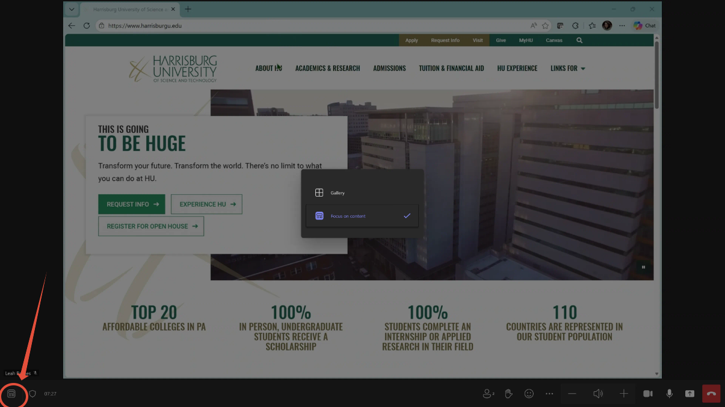Click the Leah participant name label
The height and width of the screenshot is (407, 725).
point(18,373)
